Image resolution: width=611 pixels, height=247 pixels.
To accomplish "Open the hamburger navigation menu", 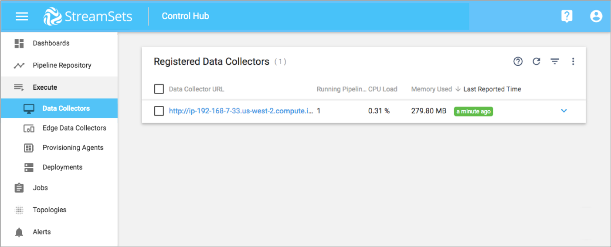I will point(22,17).
